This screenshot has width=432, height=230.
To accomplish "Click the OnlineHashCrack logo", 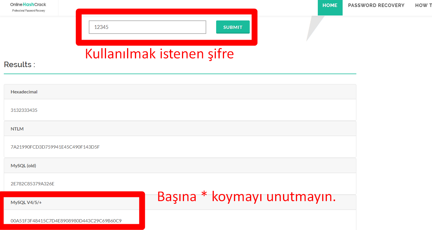I will (x=28, y=5).
